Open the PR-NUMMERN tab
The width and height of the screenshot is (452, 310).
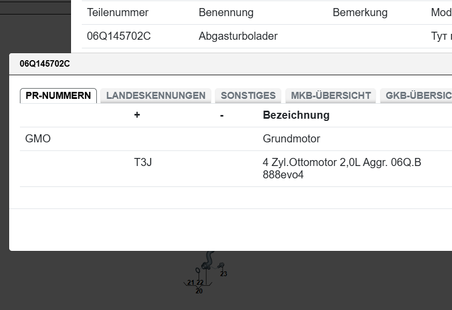[x=58, y=96]
